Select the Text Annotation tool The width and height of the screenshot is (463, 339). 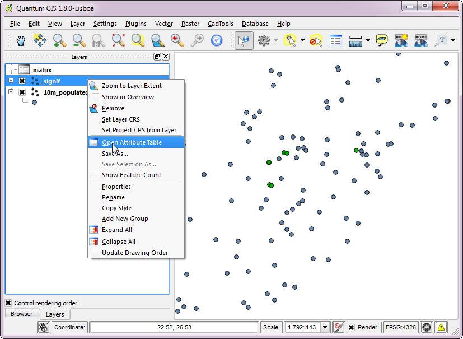click(441, 40)
